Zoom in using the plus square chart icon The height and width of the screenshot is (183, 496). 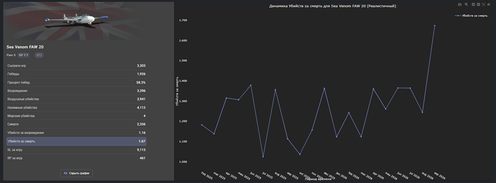coord(474,4)
